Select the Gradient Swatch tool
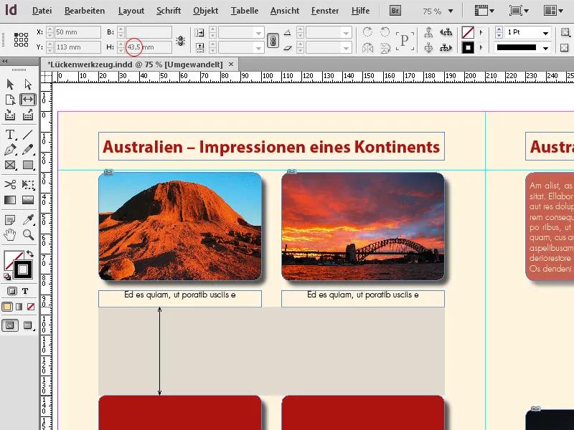Viewport: 574px width, 430px height. coord(10,200)
